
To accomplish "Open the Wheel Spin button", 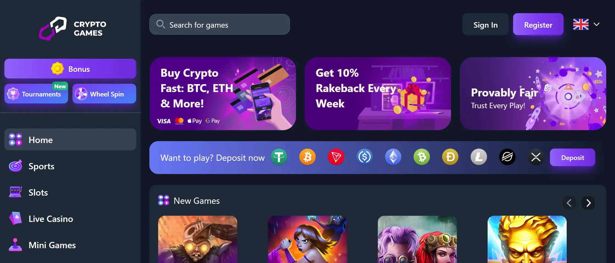I will (x=104, y=94).
